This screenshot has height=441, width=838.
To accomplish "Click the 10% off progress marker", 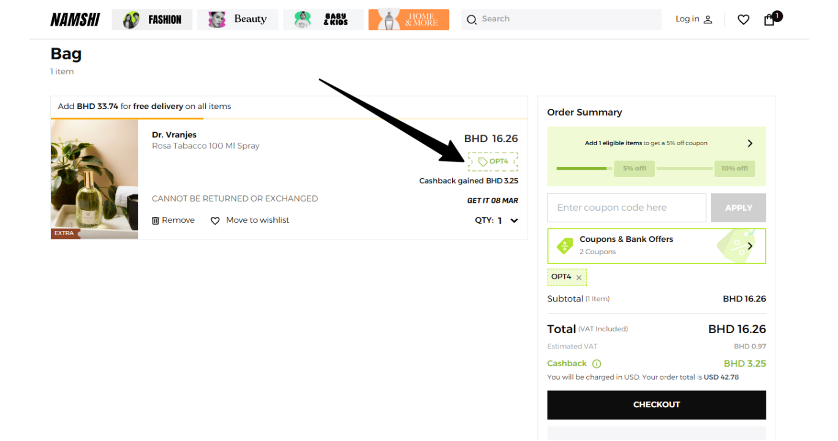I will [x=734, y=168].
